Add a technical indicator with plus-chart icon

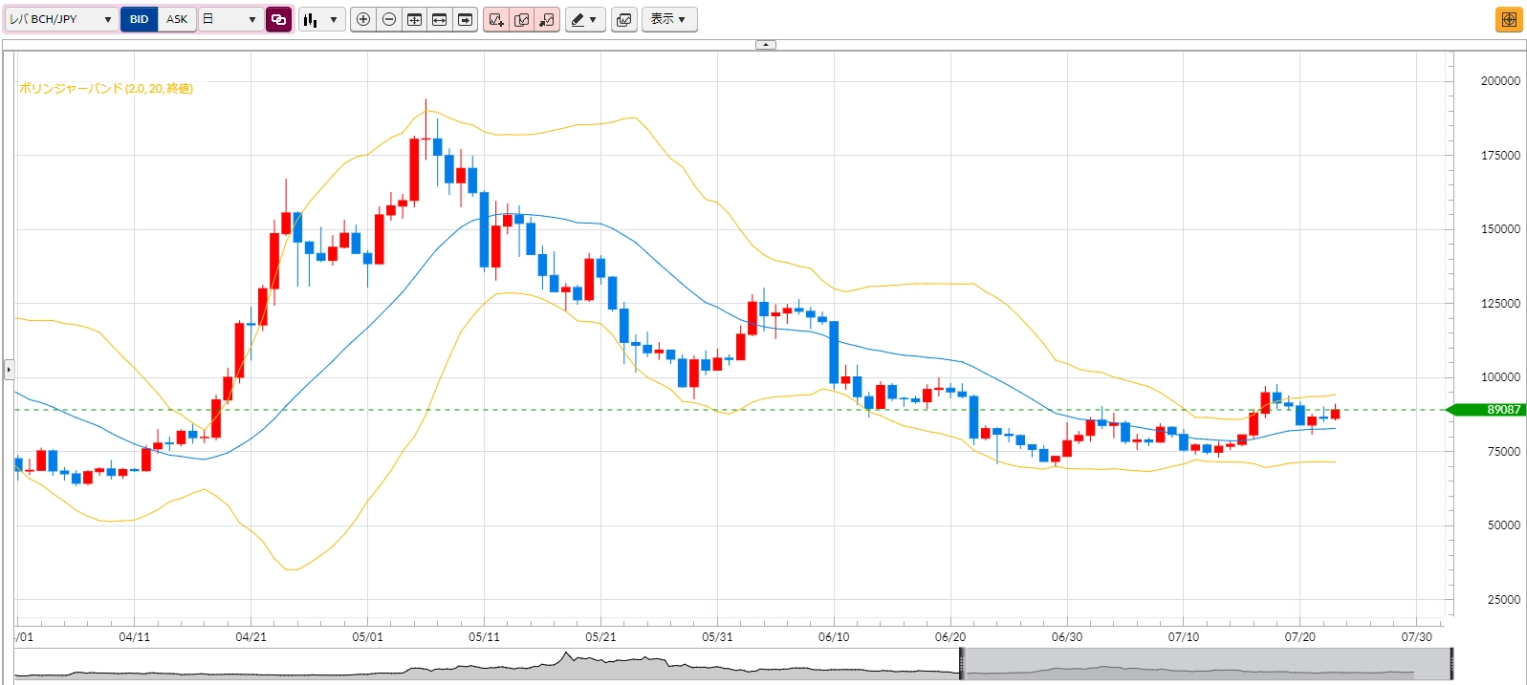coord(496,19)
